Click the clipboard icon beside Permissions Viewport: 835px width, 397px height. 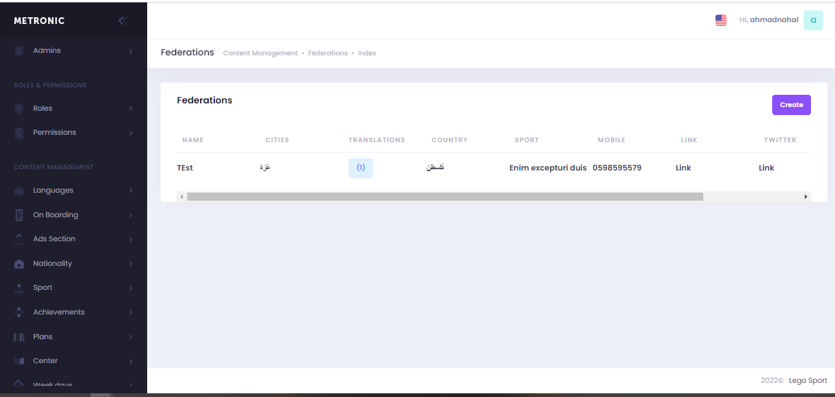(19, 133)
